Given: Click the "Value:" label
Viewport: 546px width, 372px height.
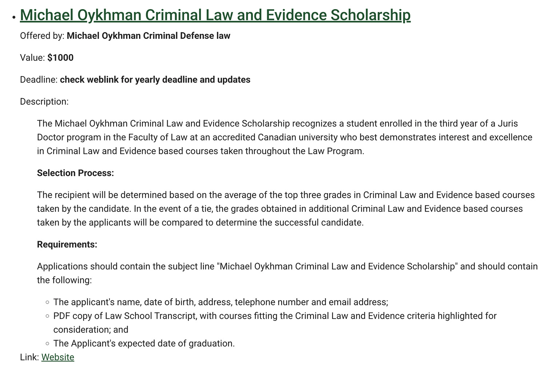Looking at the screenshot, I should click(32, 57).
